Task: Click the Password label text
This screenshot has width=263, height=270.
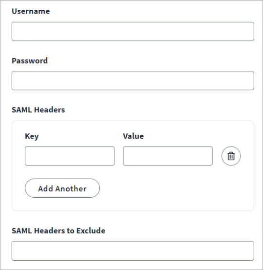Action: click(x=30, y=61)
